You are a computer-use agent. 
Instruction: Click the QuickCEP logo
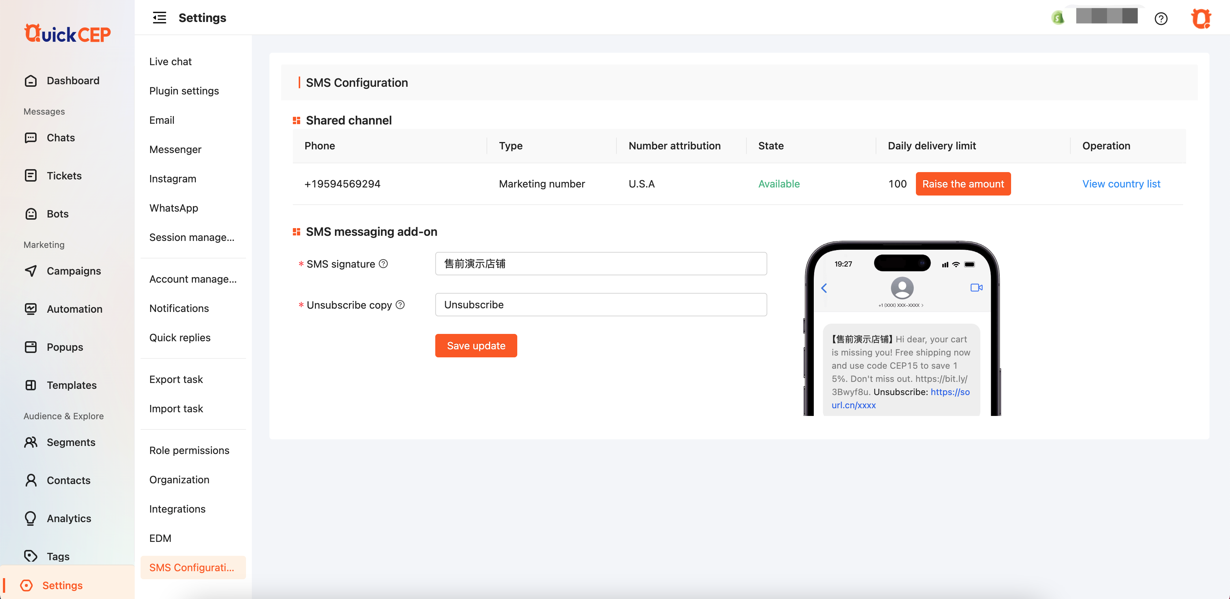[x=67, y=34]
